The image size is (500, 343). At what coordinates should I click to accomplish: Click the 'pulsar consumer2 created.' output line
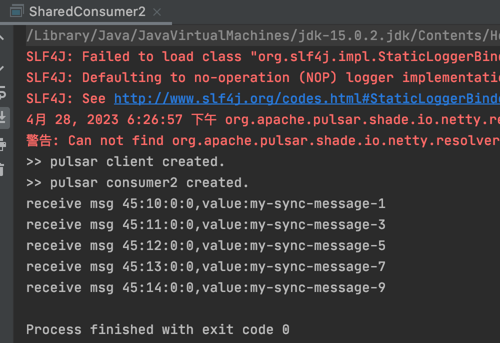[137, 183]
